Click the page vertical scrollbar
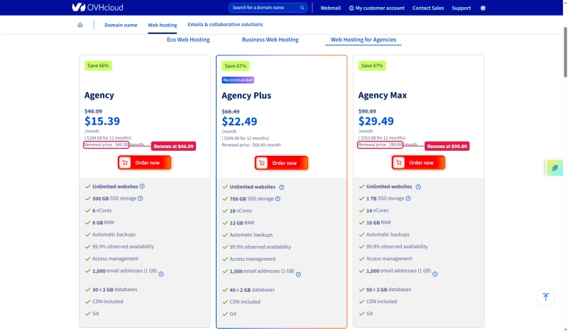This screenshot has width=568, height=333. point(565,52)
